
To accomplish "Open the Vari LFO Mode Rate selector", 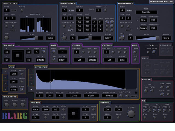I will tap(36, 109).
